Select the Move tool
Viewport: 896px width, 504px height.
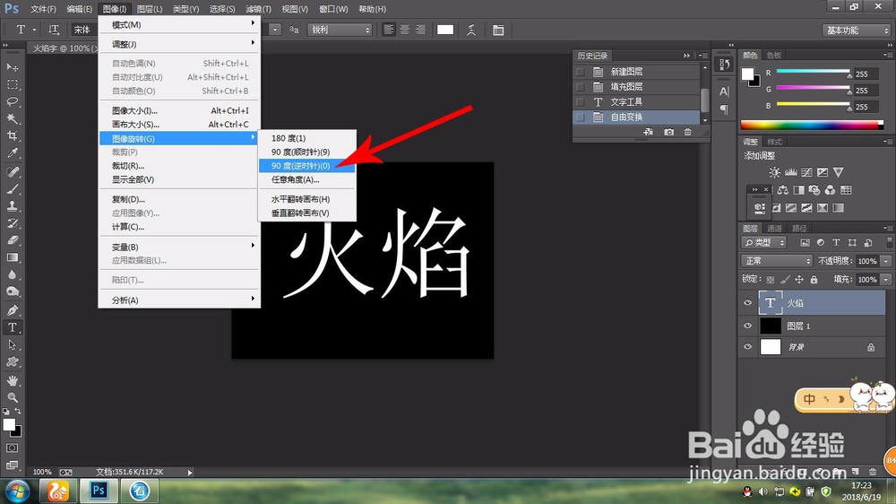(x=12, y=67)
